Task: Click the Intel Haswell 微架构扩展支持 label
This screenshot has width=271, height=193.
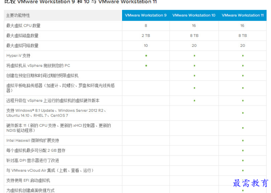Action: 33,141
